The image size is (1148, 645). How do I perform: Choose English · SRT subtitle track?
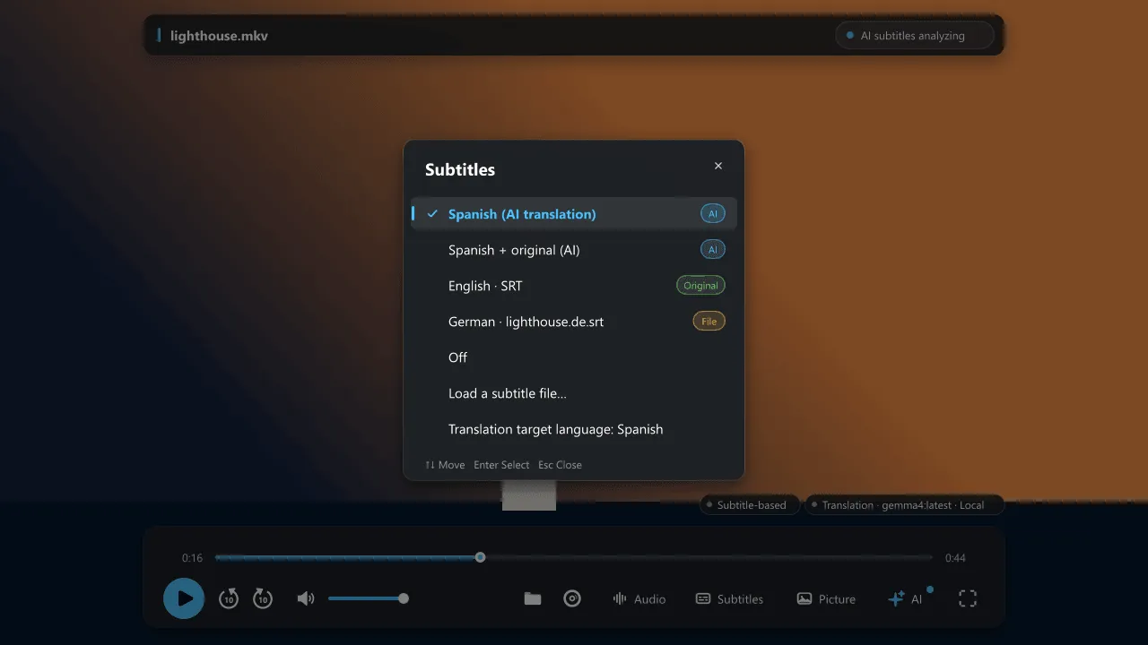[x=574, y=286]
